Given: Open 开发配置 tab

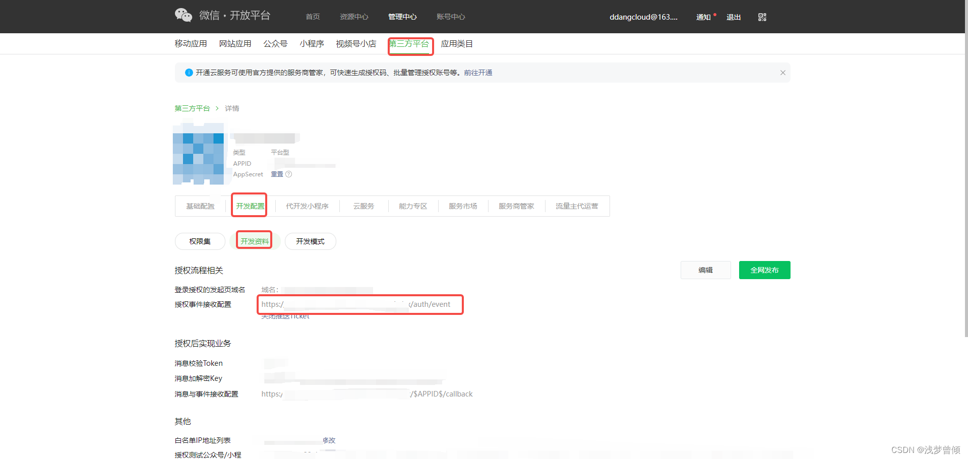Looking at the screenshot, I should tap(250, 206).
